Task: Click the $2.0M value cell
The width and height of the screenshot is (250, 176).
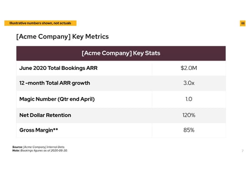Action: [x=189, y=68]
